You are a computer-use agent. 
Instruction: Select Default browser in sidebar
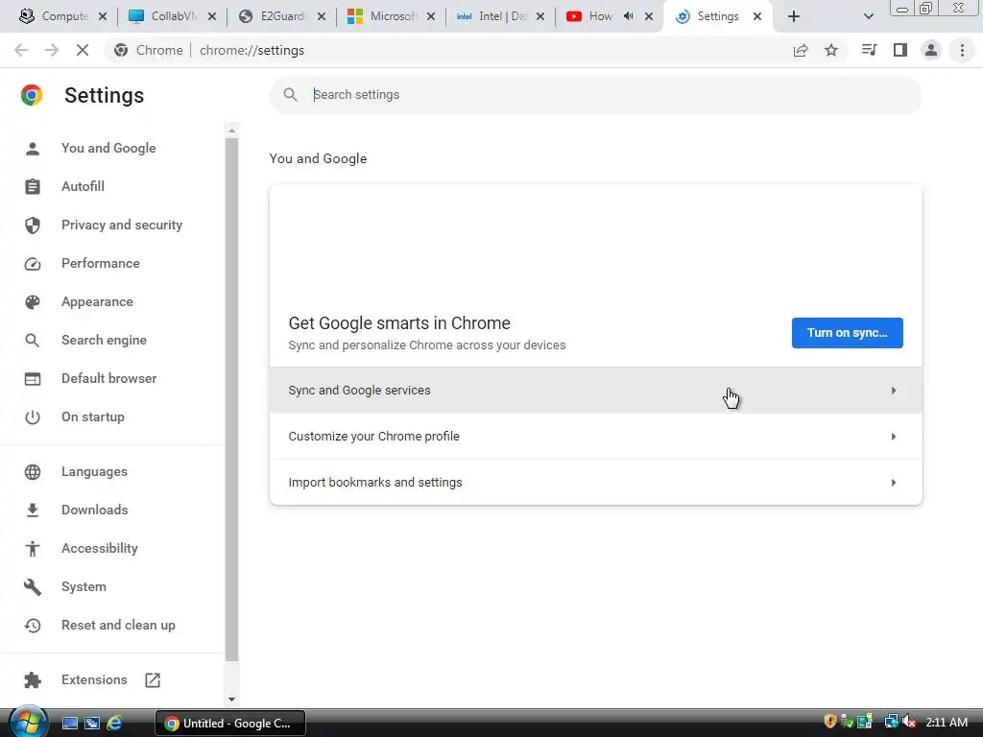click(109, 378)
